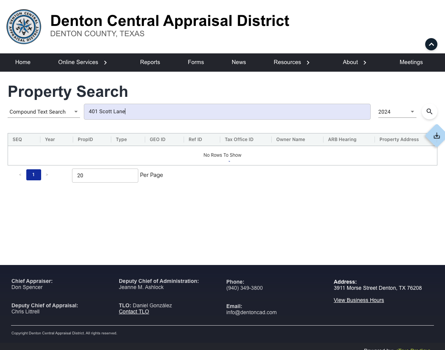Sort by the SEQ column header
Screen dimensions: 445x350
(17, 140)
